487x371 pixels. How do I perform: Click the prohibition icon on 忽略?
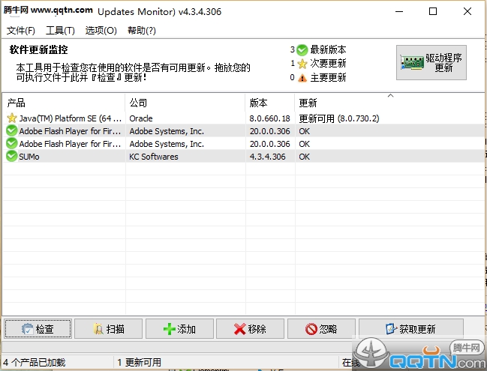point(311,329)
